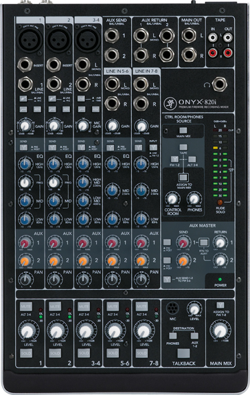Screen dimensions: 250x395
Task: Click the channel 7-8 LEVEL knob
Action: [x=144, y=330]
